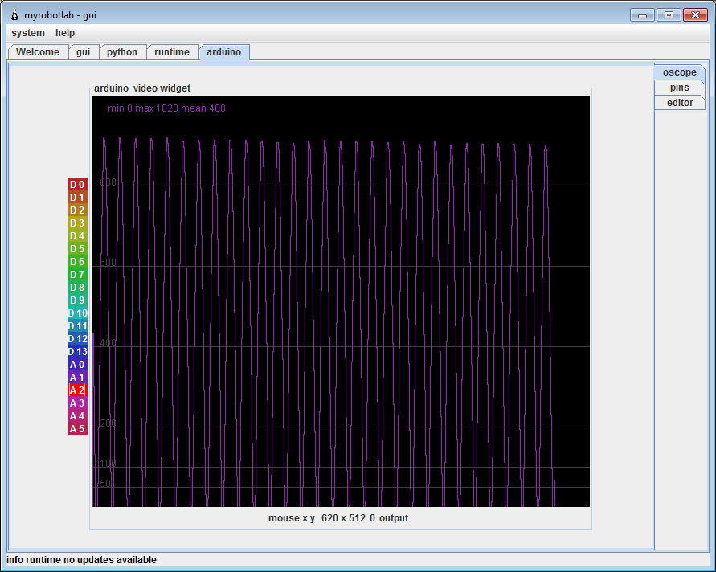Enable the D 12 pin trace
This screenshot has height=572, width=716.
pyautogui.click(x=78, y=339)
